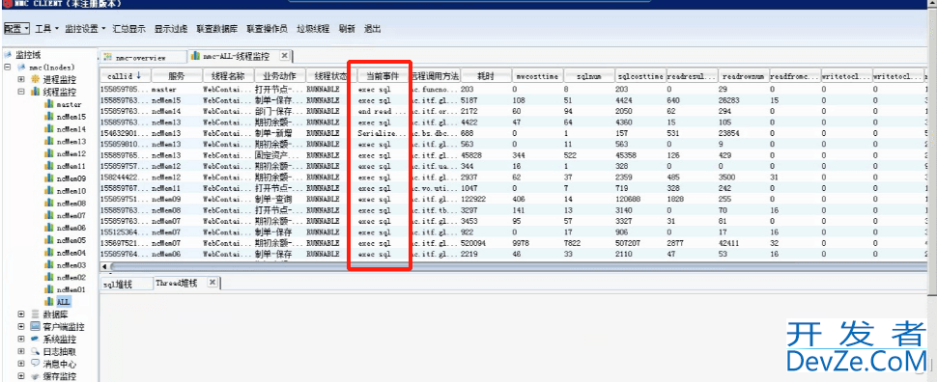Image resolution: width=937 pixels, height=382 pixels.
Task: Expand the 数据库 tree node
Action: coord(21,314)
